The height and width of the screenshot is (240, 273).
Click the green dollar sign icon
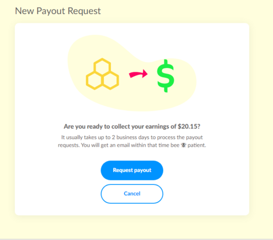[165, 76]
